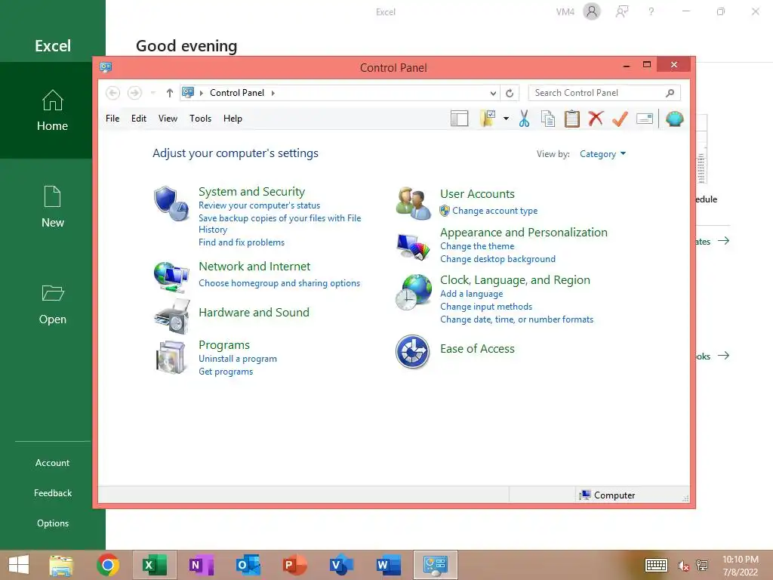Click Get programs link

click(226, 372)
